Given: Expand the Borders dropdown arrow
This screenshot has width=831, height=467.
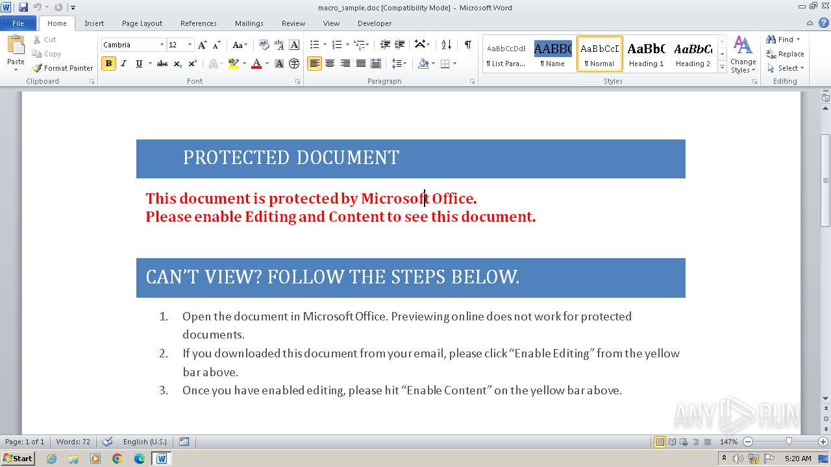Looking at the screenshot, I should click(x=454, y=64).
